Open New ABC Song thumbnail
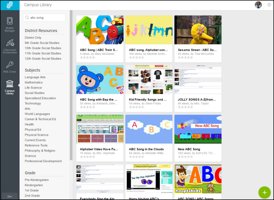Screen dimensions: 274x200 pos(198,129)
